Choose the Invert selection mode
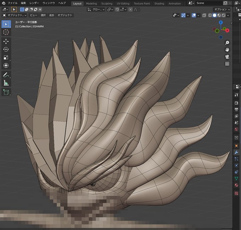241x230 pixels. click(x=35, y=10)
